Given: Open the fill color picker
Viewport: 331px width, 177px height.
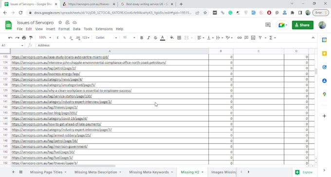Looking at the screenshot, I should (x=172, y=38).
